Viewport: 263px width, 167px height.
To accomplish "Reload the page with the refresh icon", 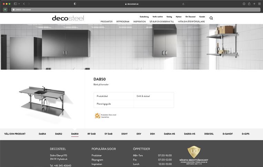I will pyautogui.click(x=183, y=4).
